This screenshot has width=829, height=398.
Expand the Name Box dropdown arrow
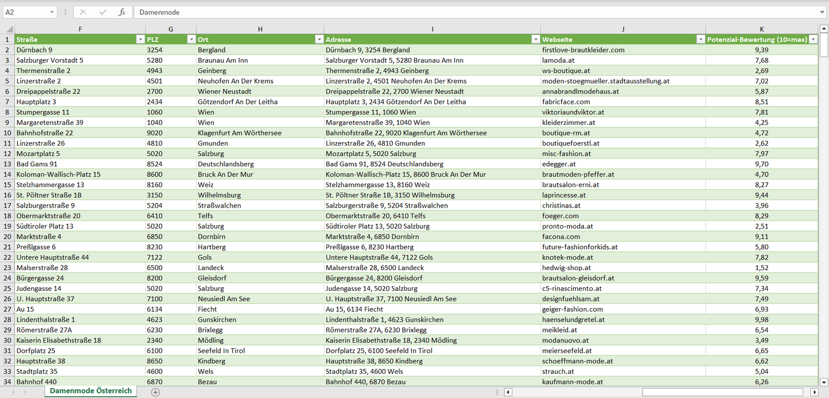52,12
